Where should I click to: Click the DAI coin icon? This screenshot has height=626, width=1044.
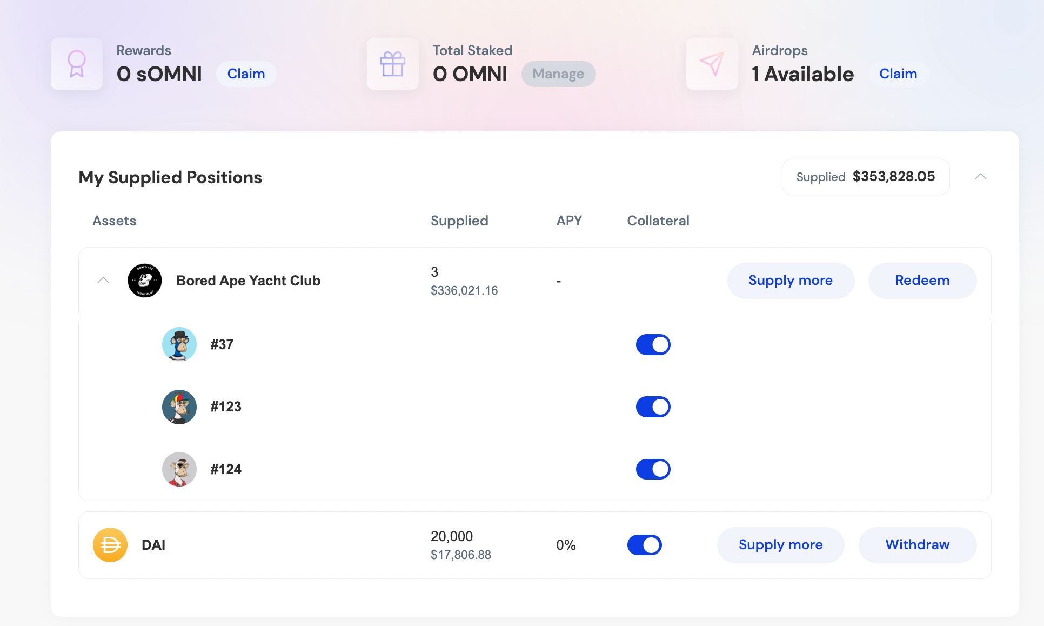click(110, 545)
